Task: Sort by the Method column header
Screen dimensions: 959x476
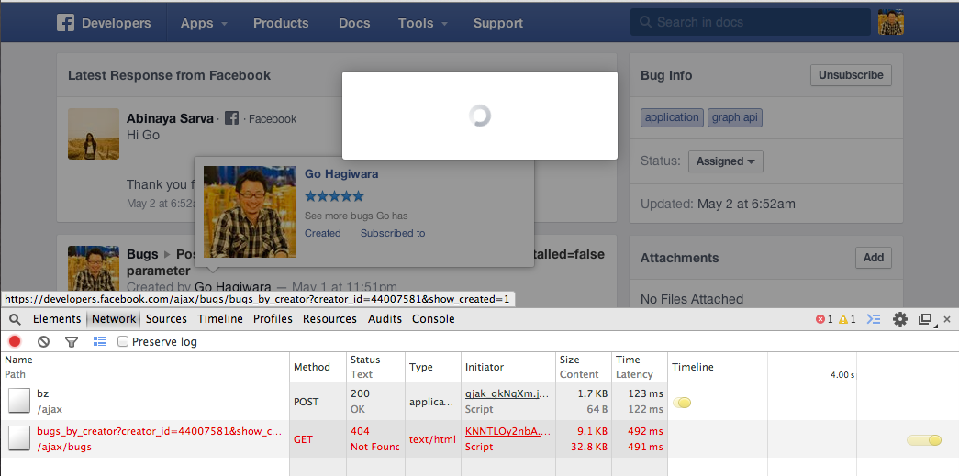Action: tap(318, 367)
